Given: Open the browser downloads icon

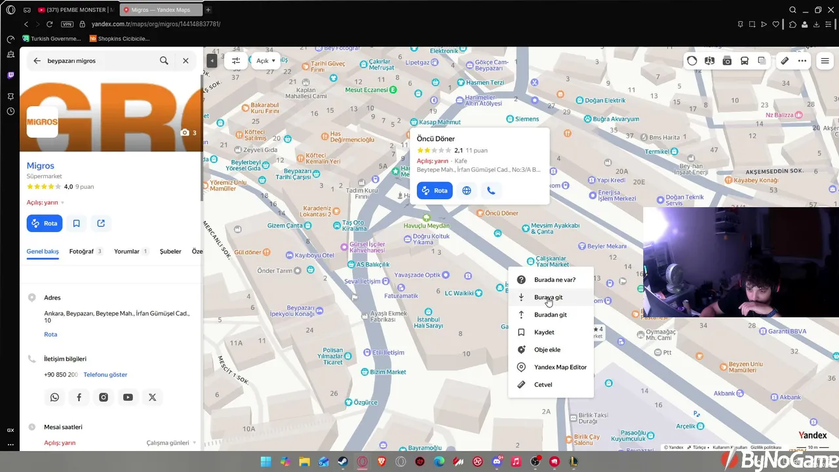Looking at the screenshot, I should [817, 24].
